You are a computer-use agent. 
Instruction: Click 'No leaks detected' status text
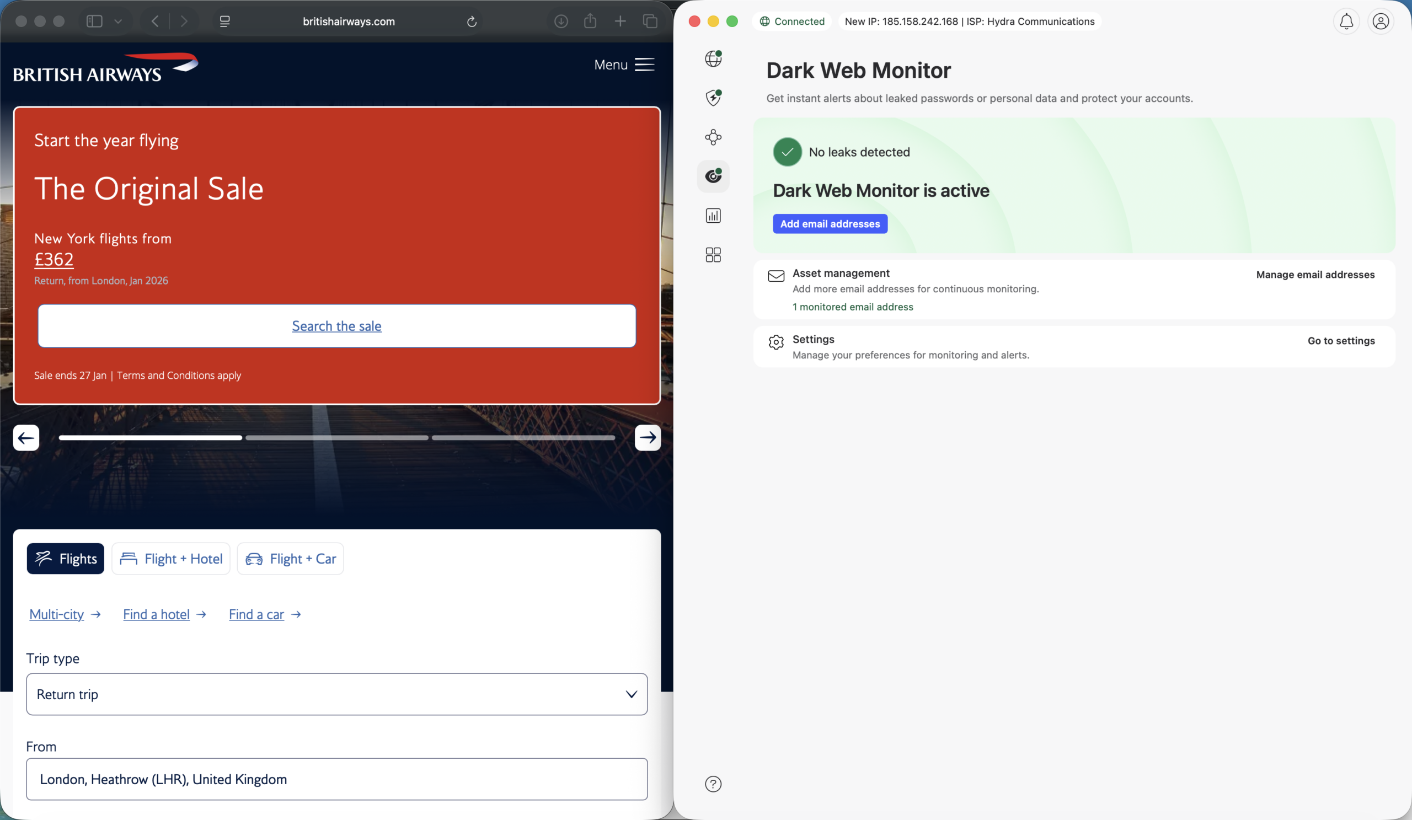click(859, 152)
